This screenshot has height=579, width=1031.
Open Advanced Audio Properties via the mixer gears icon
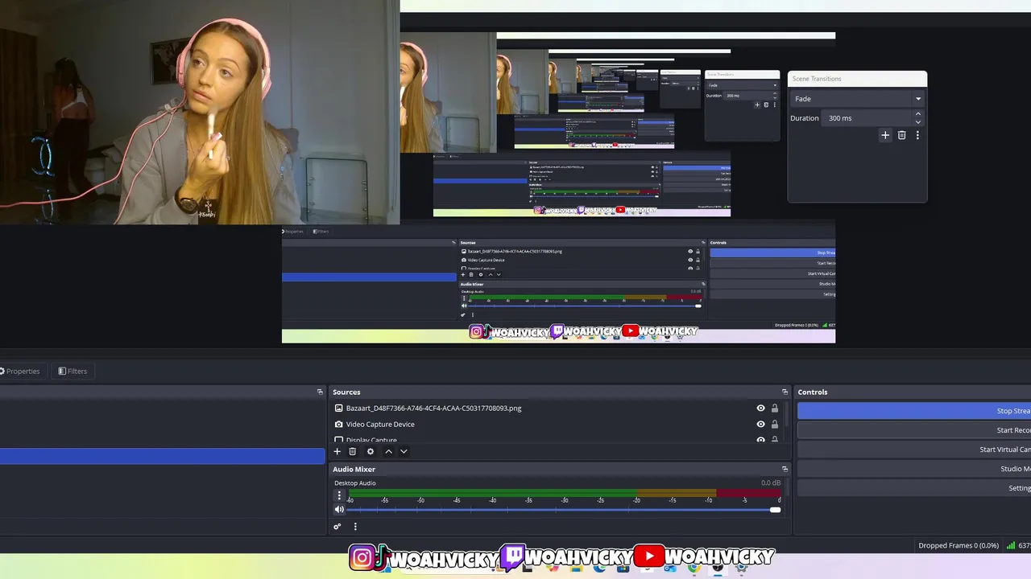[337, 527]
